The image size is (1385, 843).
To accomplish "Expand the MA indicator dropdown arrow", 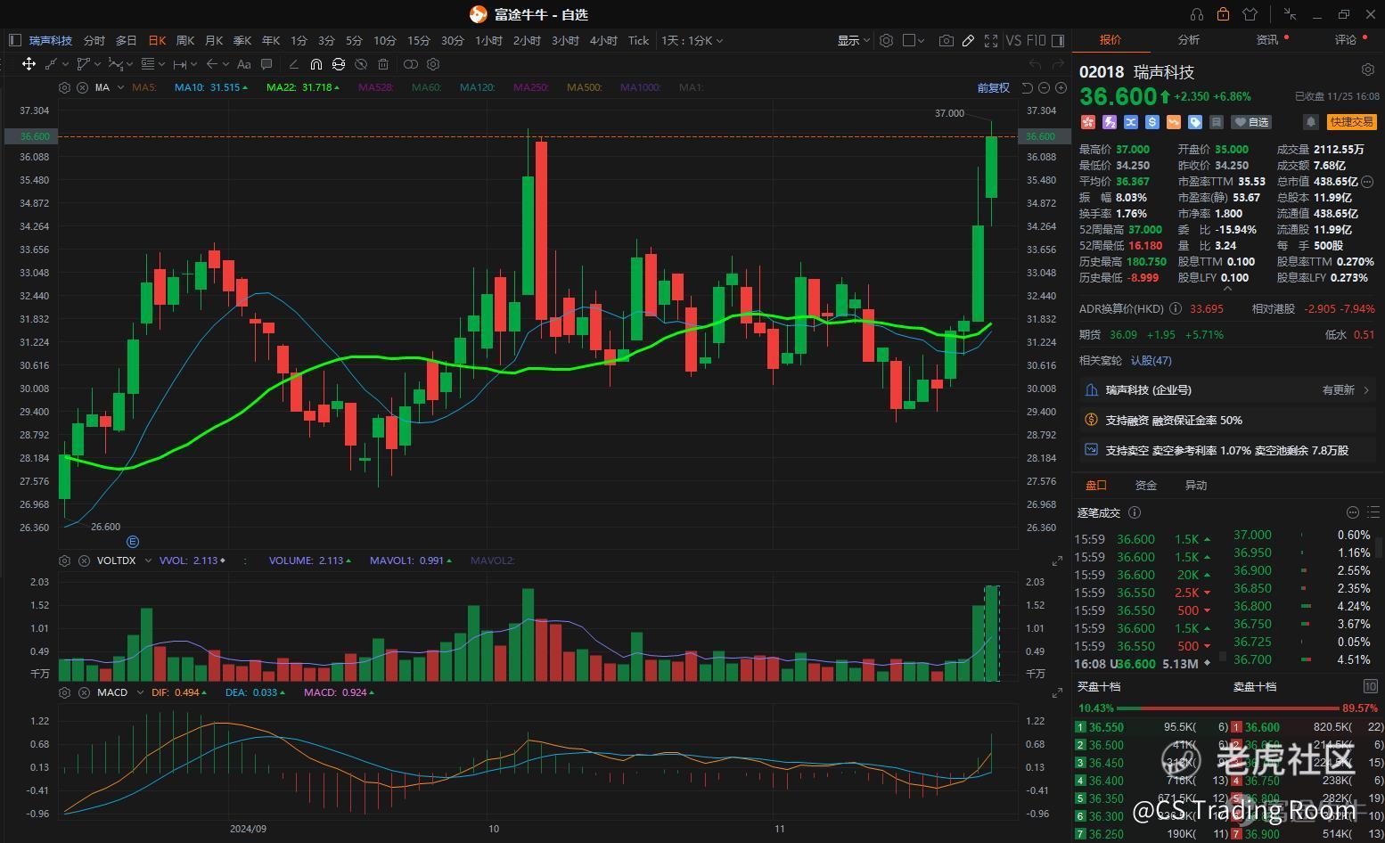I will 119,87.
